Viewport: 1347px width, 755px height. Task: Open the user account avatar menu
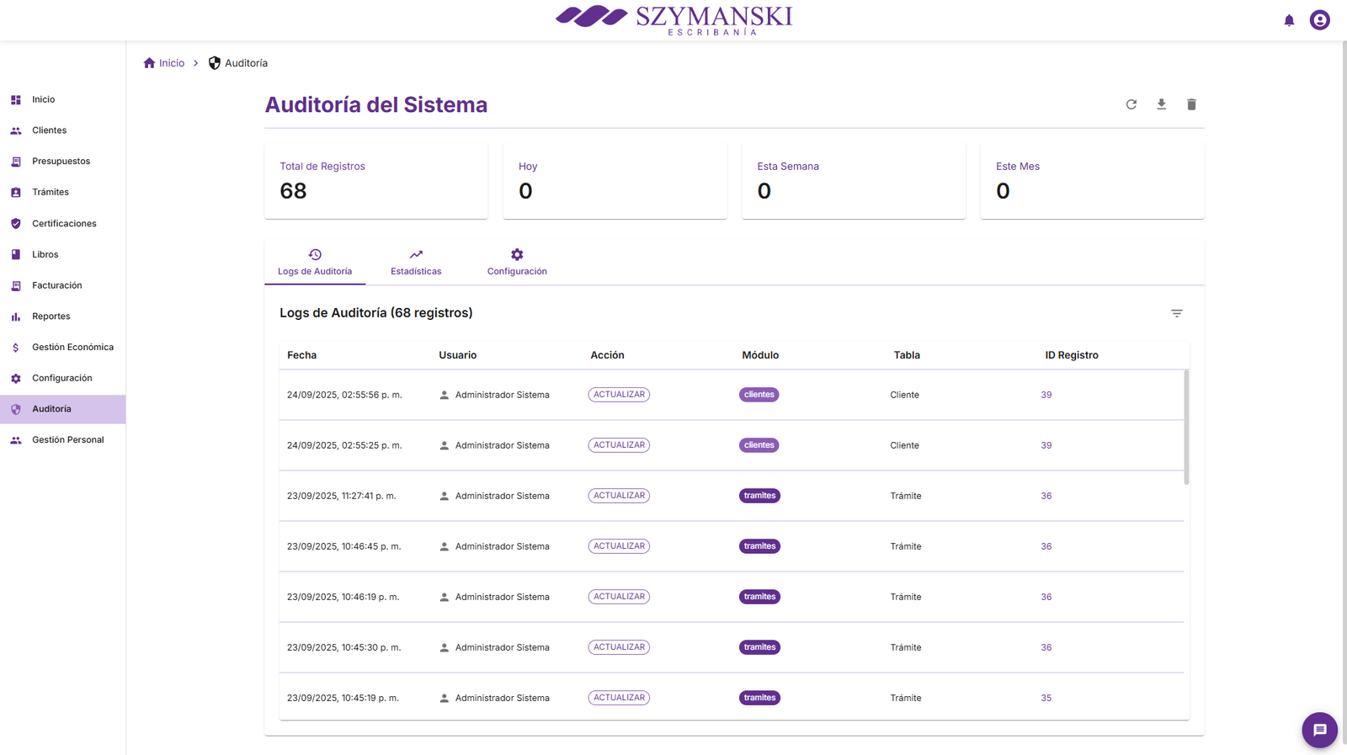tap(1319, 20)
